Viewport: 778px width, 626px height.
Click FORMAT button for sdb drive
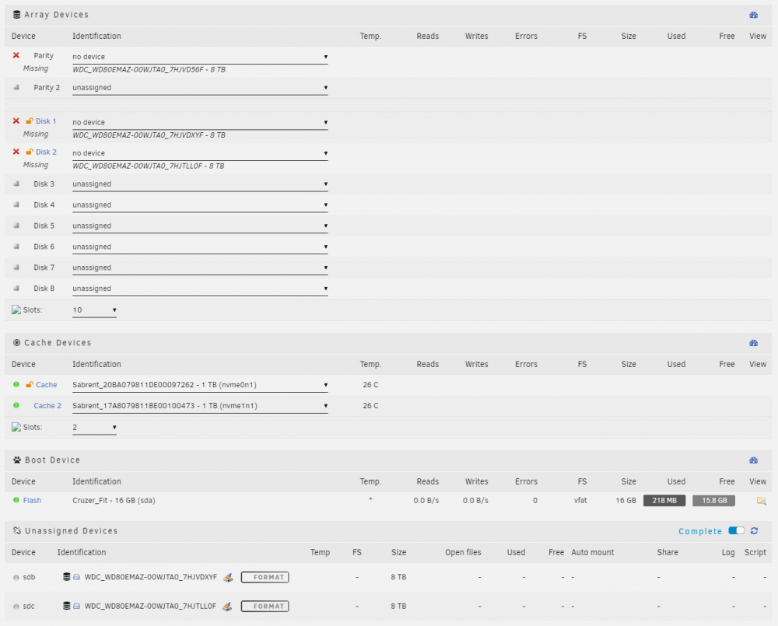tap(265, 577)
